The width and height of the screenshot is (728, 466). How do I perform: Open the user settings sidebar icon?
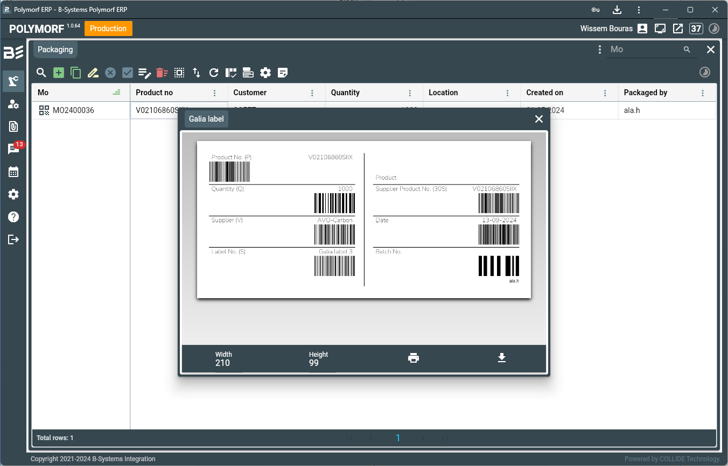pyautogui.click(x=13, y=104)
